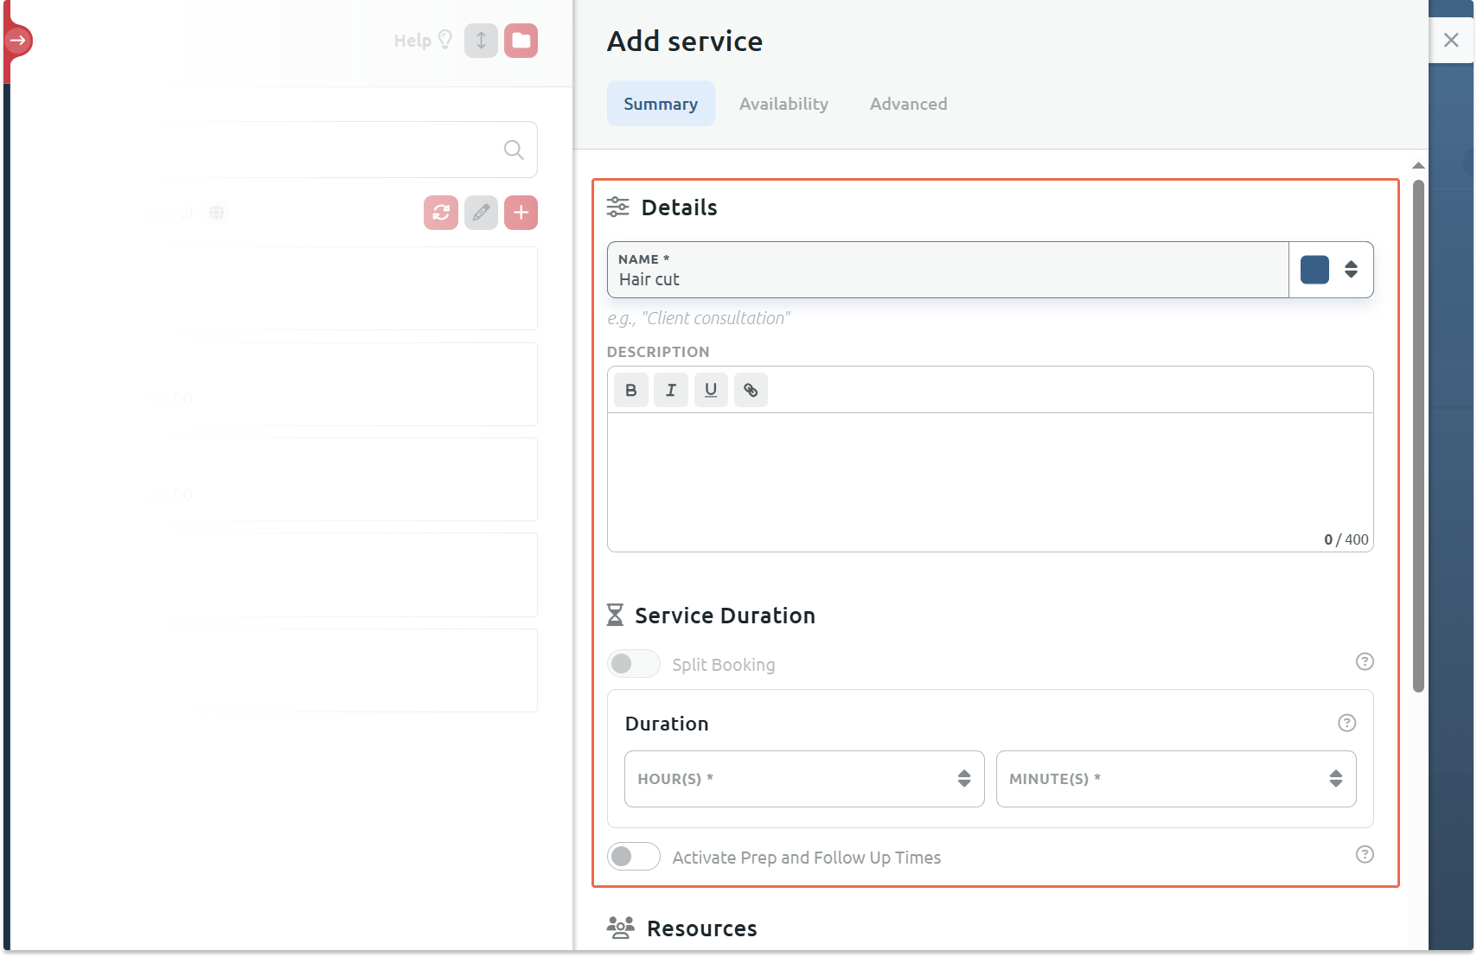Viewport: 1477px width, 957px height.
Task: Click the red refresh sync button
Action: tap(441, 213)
